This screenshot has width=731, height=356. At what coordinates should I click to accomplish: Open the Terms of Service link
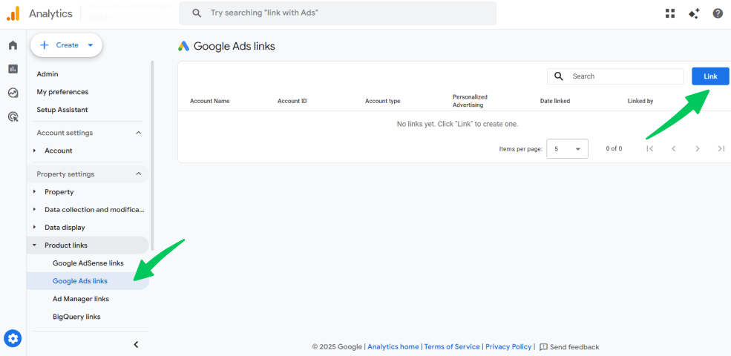click(x=452, y=346)
